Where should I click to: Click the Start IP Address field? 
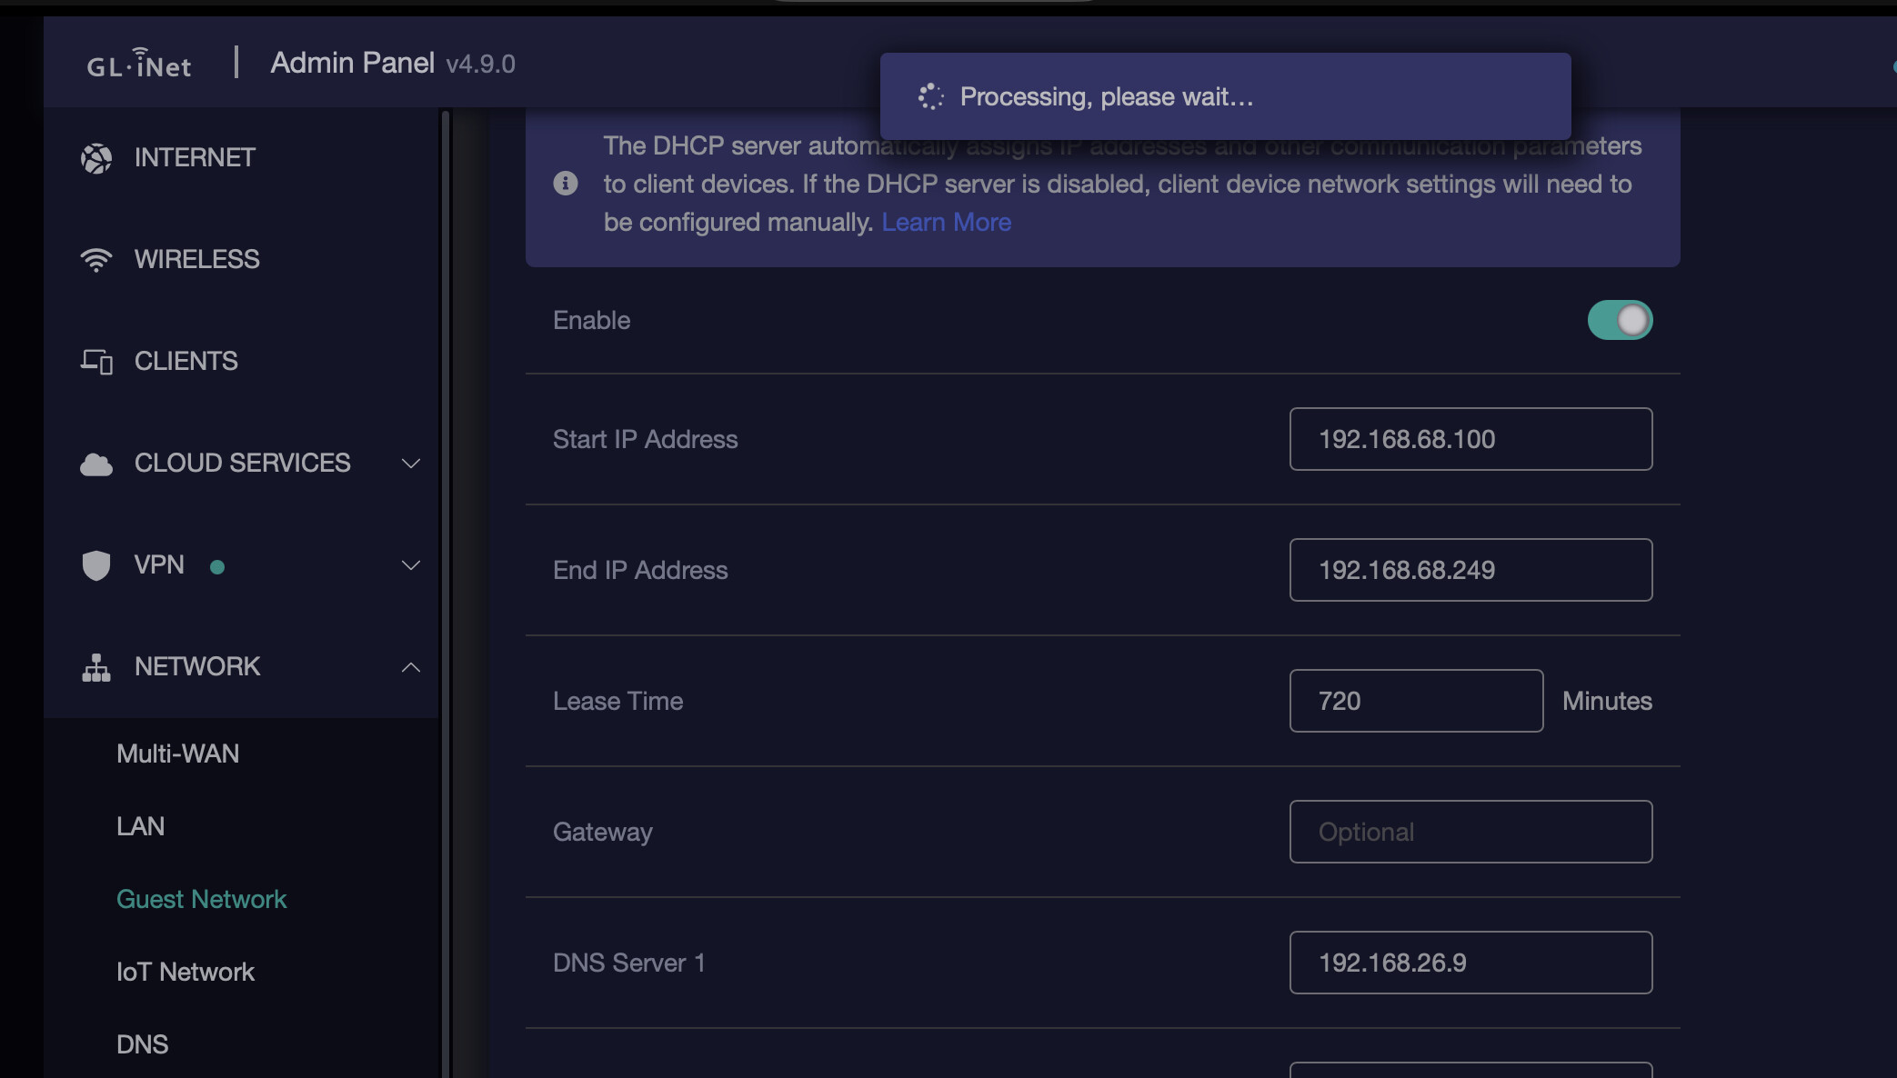(x=1470, y=439)
